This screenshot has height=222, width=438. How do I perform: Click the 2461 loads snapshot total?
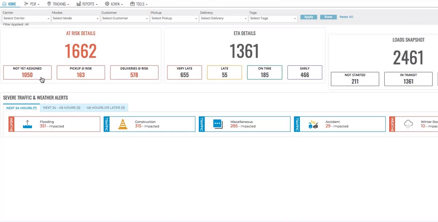408,58
